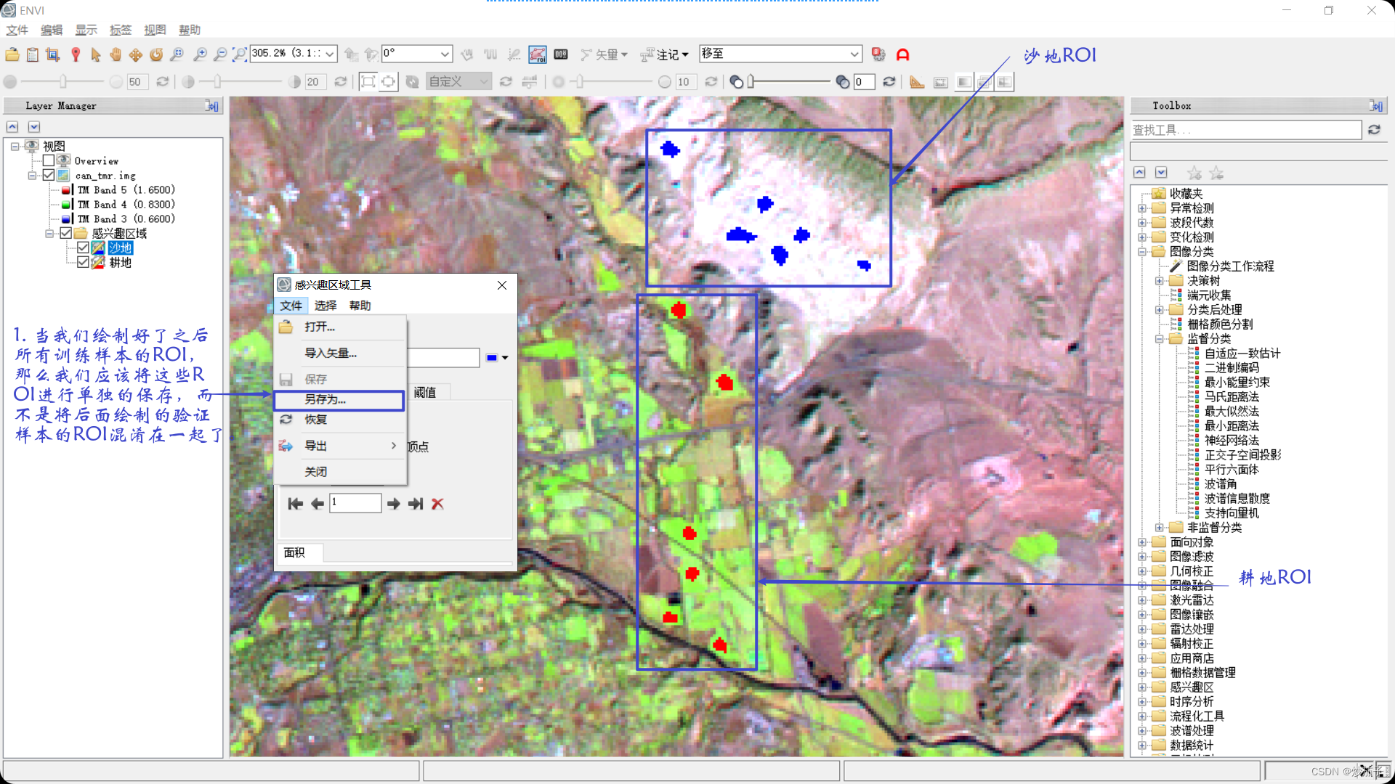
Task: Click the 查找工具 search field
Action: coord(1245,130)
